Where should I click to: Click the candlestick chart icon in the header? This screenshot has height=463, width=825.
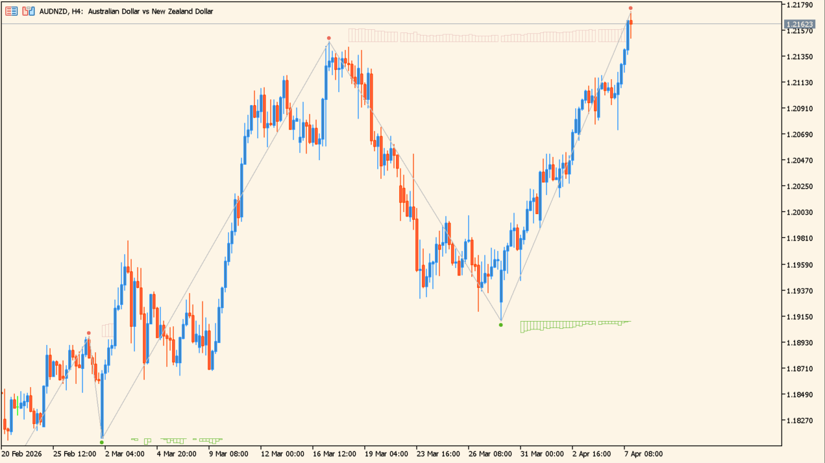click(28, 11)
